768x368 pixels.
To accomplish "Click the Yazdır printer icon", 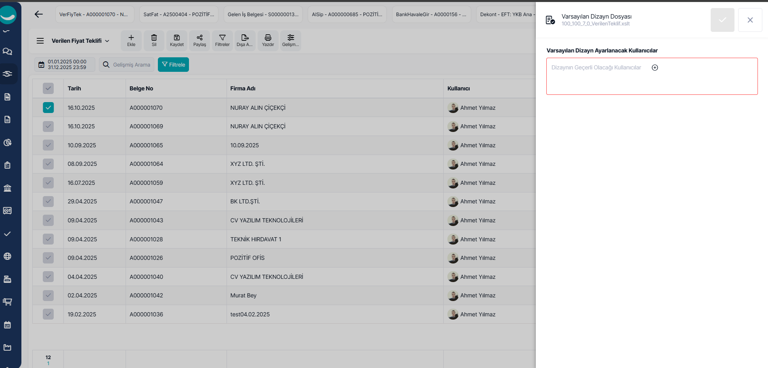I will [268, 38].
